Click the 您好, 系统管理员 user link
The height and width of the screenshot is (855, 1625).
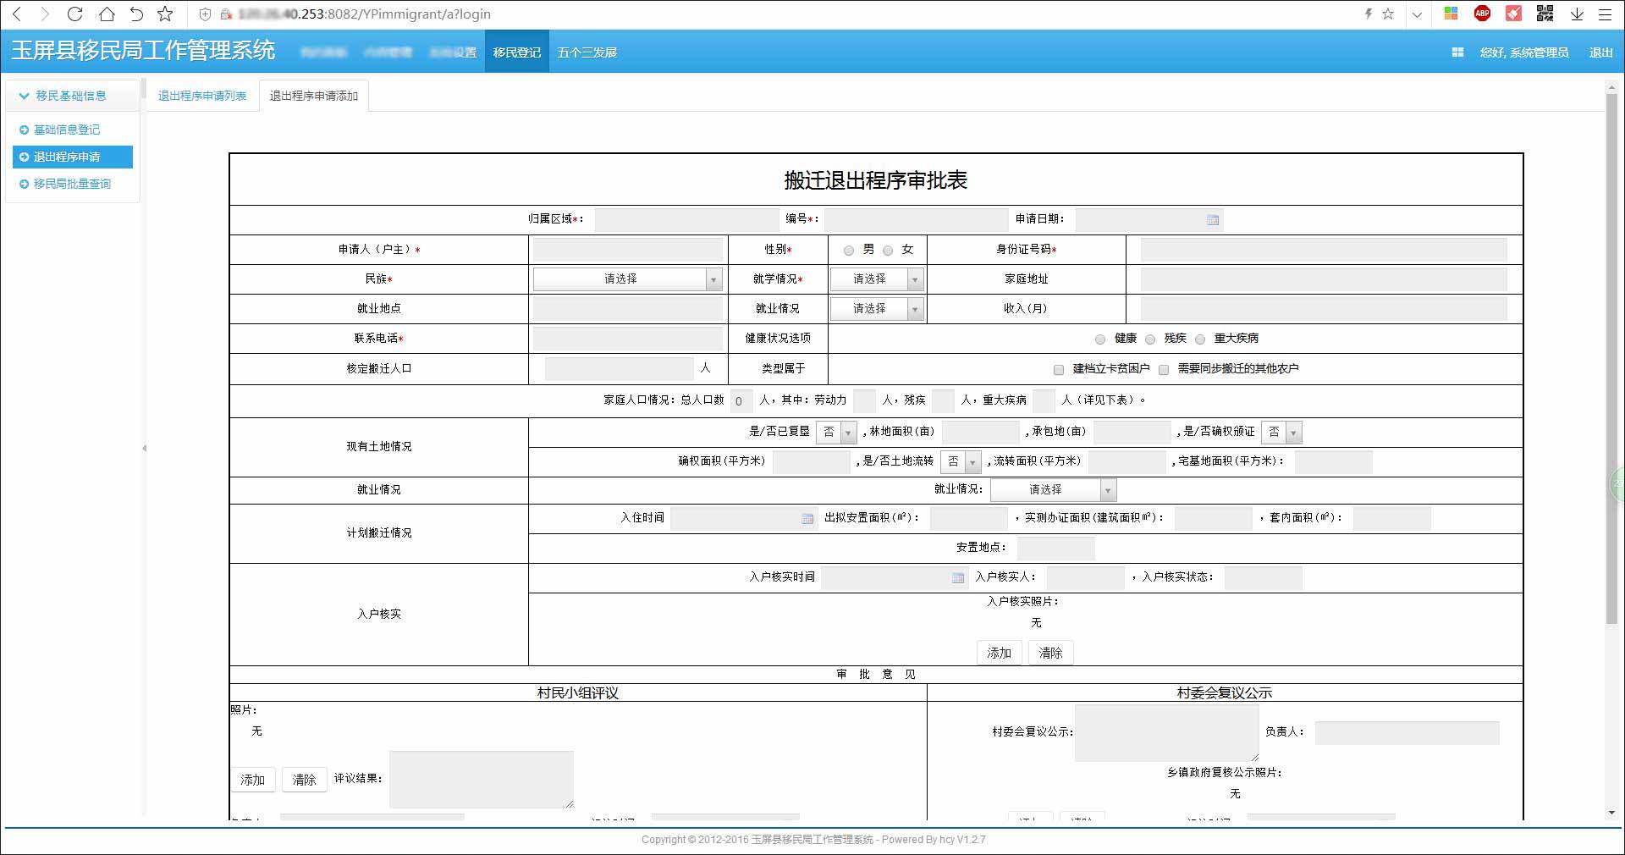(1524, 52)
